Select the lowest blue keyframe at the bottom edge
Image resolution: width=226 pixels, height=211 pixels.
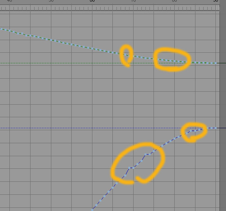[x=92, y=210]
